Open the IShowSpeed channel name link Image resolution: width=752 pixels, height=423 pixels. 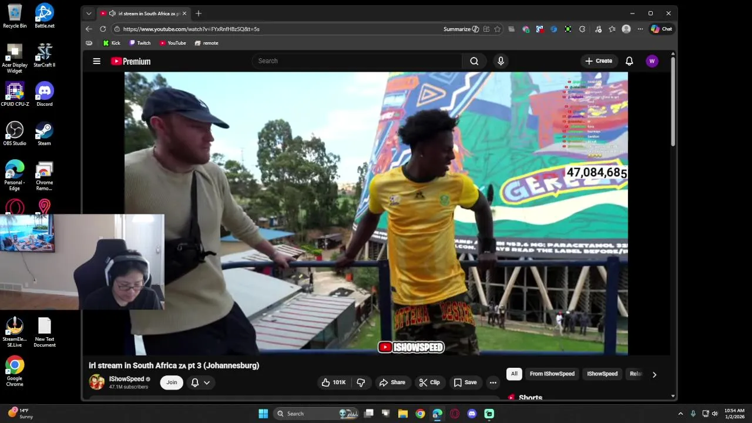126,379
